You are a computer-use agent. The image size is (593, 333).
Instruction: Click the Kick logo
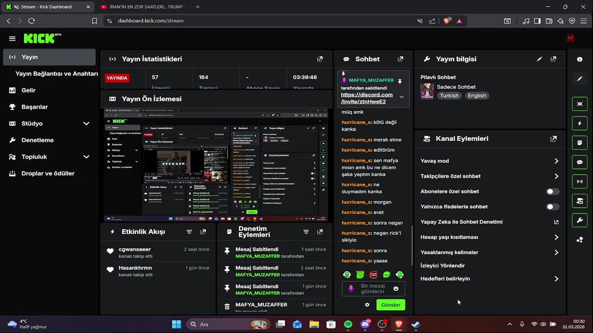coord(42,38)
